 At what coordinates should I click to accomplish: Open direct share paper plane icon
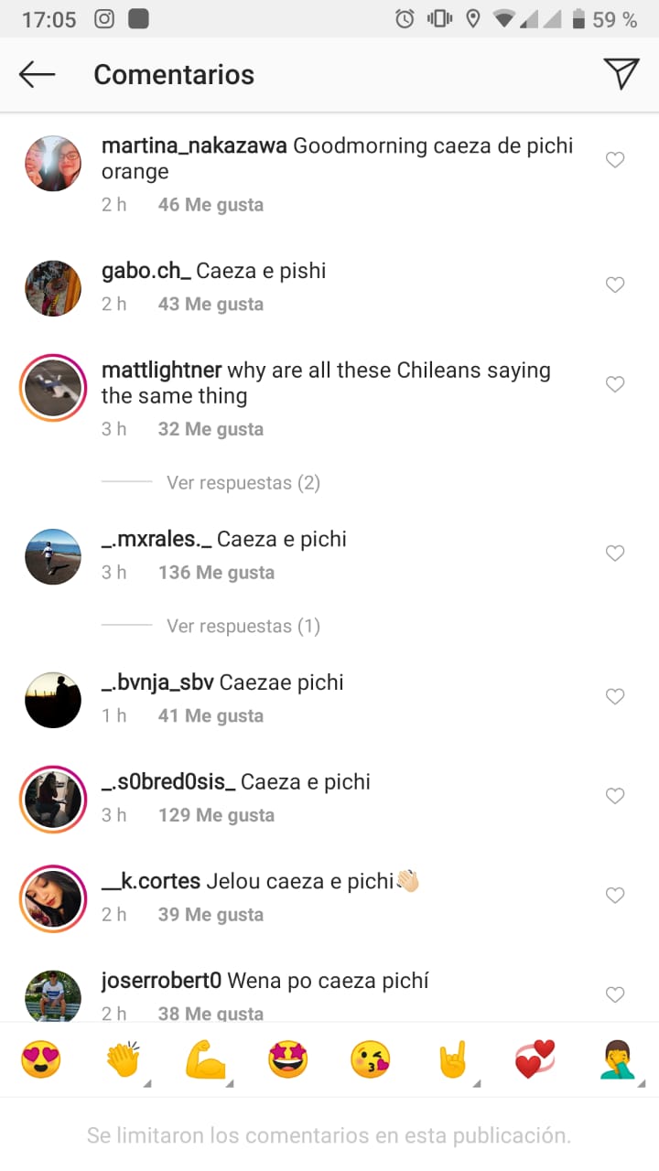click(x=621, y=74)
